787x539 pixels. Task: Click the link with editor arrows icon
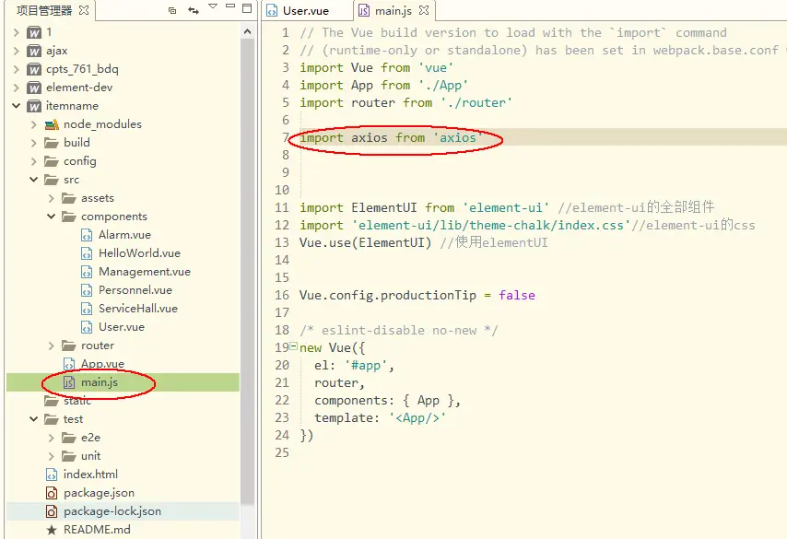(194, 10)
